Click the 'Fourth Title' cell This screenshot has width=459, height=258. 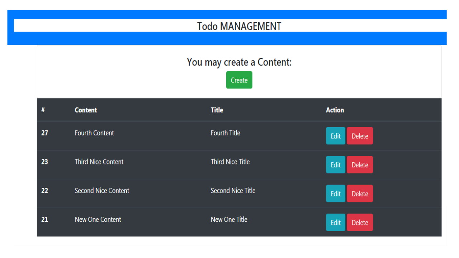[226, 133]
